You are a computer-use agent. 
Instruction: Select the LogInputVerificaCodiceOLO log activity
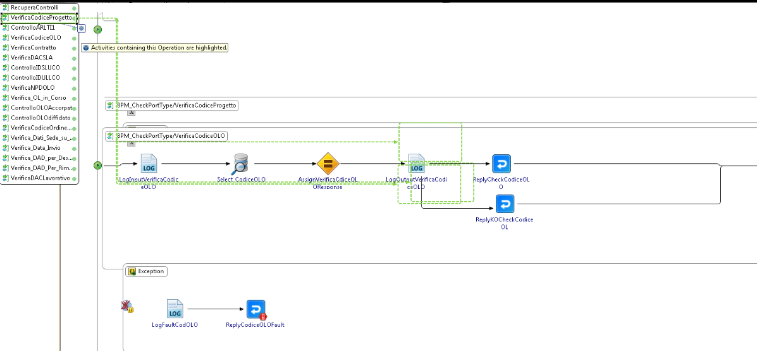(149, 164)
